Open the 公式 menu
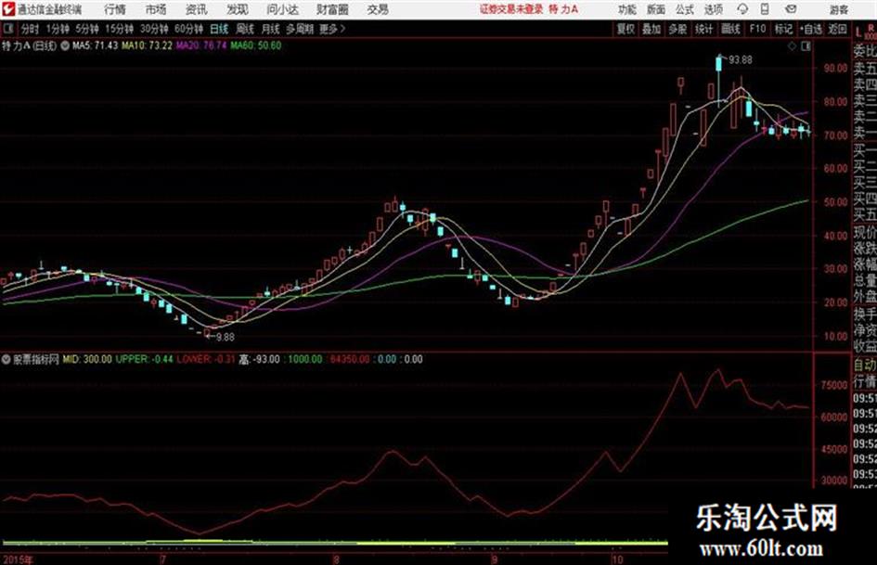 [684, 9]
